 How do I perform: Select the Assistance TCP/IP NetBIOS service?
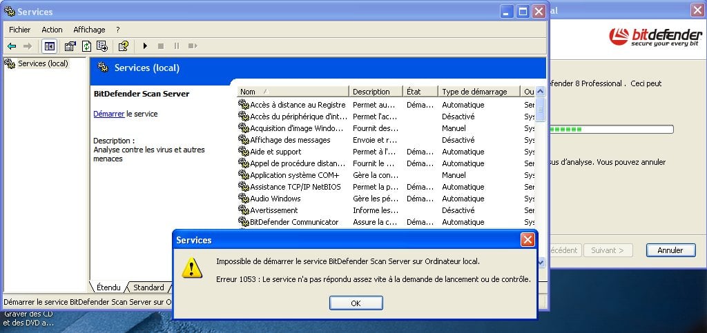(x=296, y=186)
